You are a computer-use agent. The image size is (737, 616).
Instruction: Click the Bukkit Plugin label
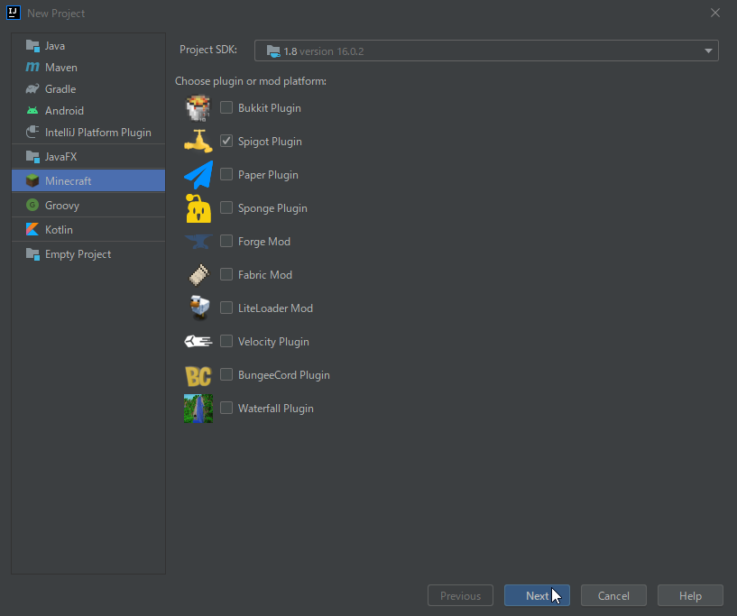coord(270,108)
